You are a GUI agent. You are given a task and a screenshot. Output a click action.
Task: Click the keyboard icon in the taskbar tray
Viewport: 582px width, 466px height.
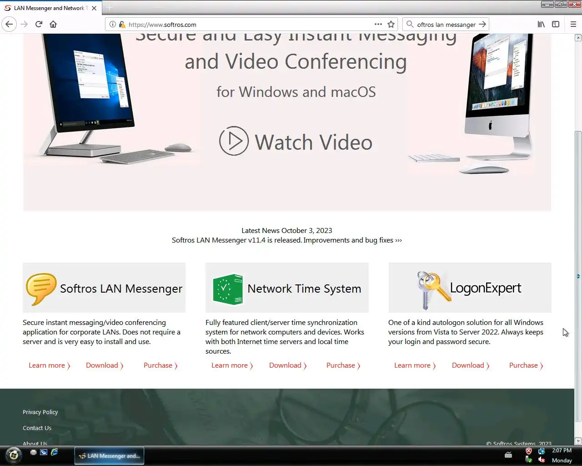pyautogui.click(x=508, y=455)
